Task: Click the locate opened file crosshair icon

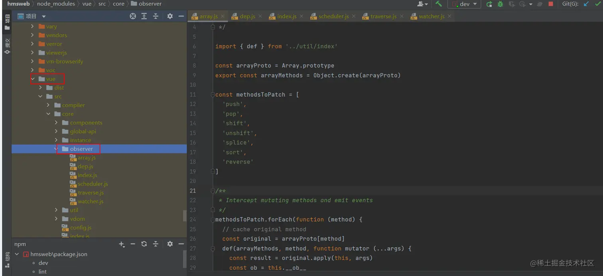Action: (133, 16)
